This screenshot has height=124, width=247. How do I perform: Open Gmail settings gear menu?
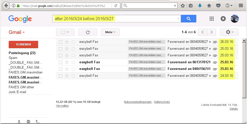coord(229,32)
